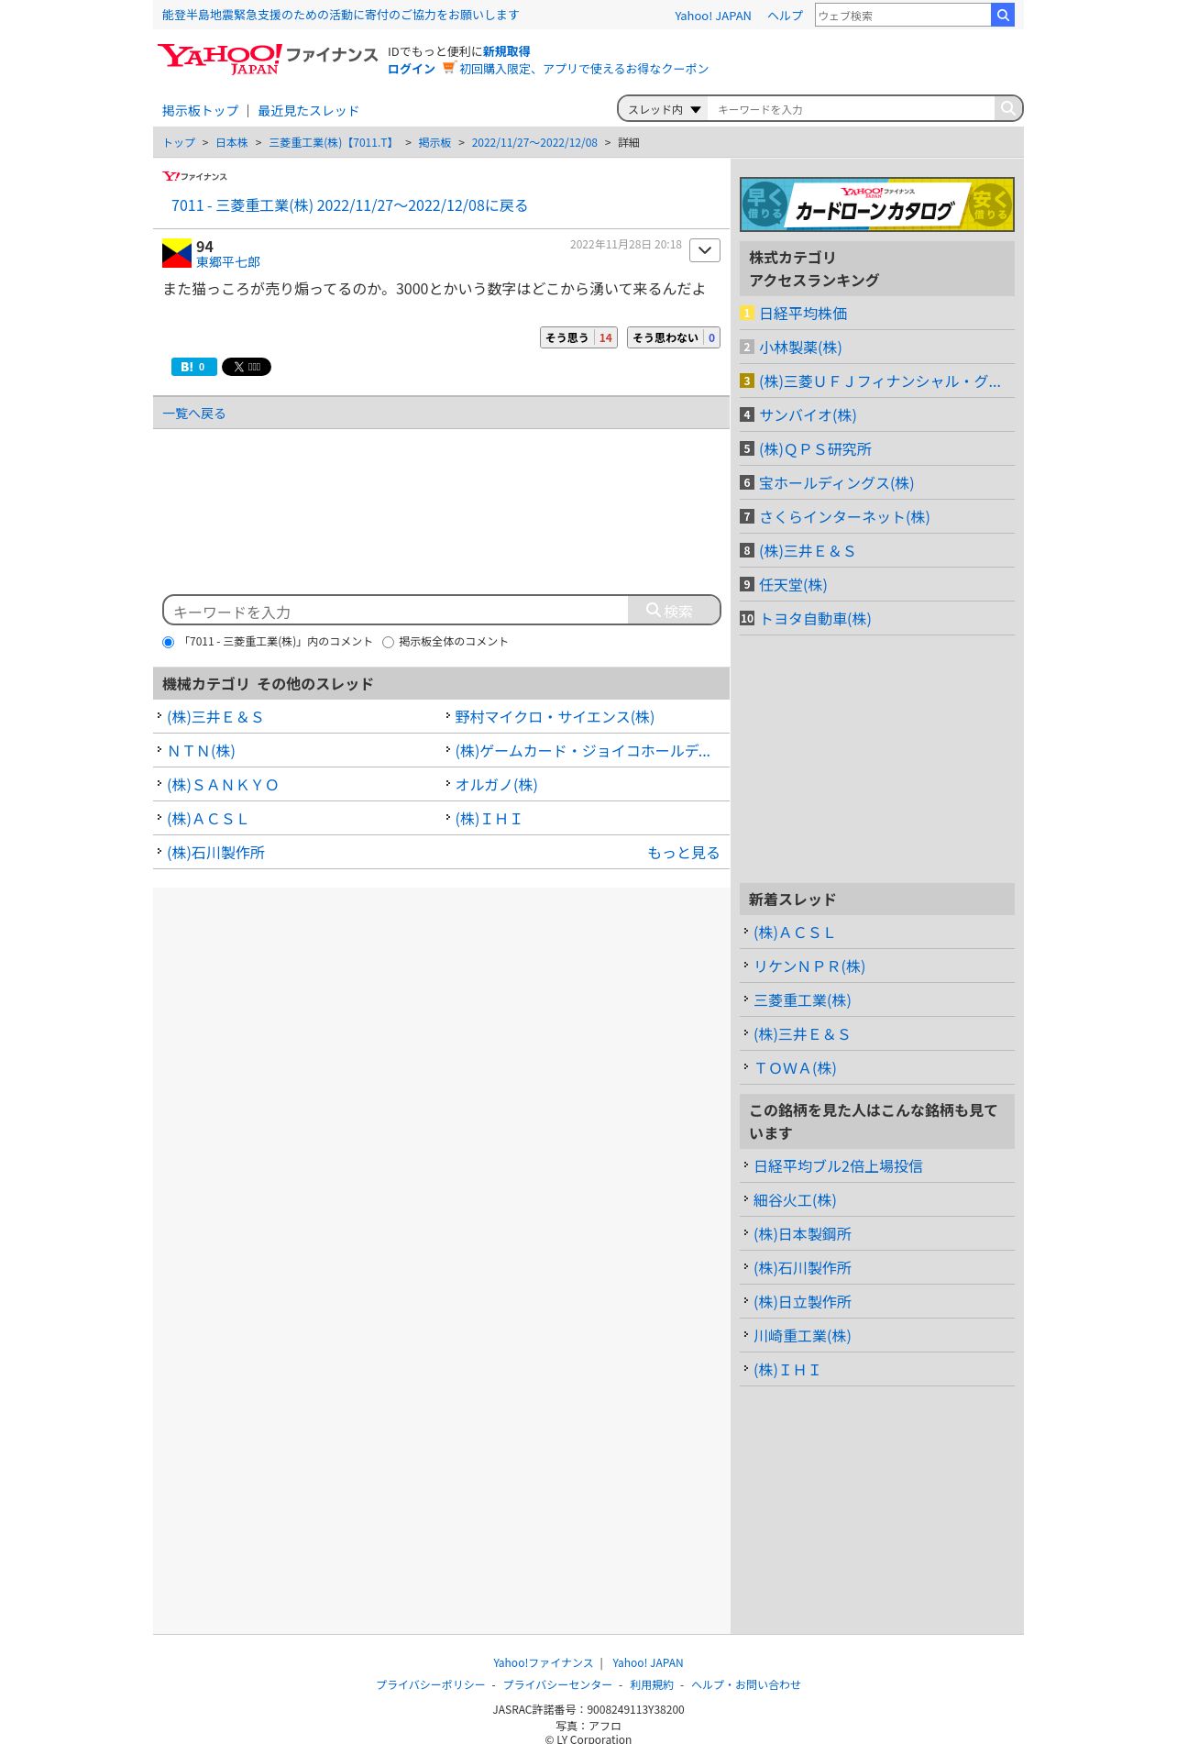Click the 2022/11/27〜2022/12/08 breadcrumb link
Viewport: 1177px width, 1744px height.
534,143
